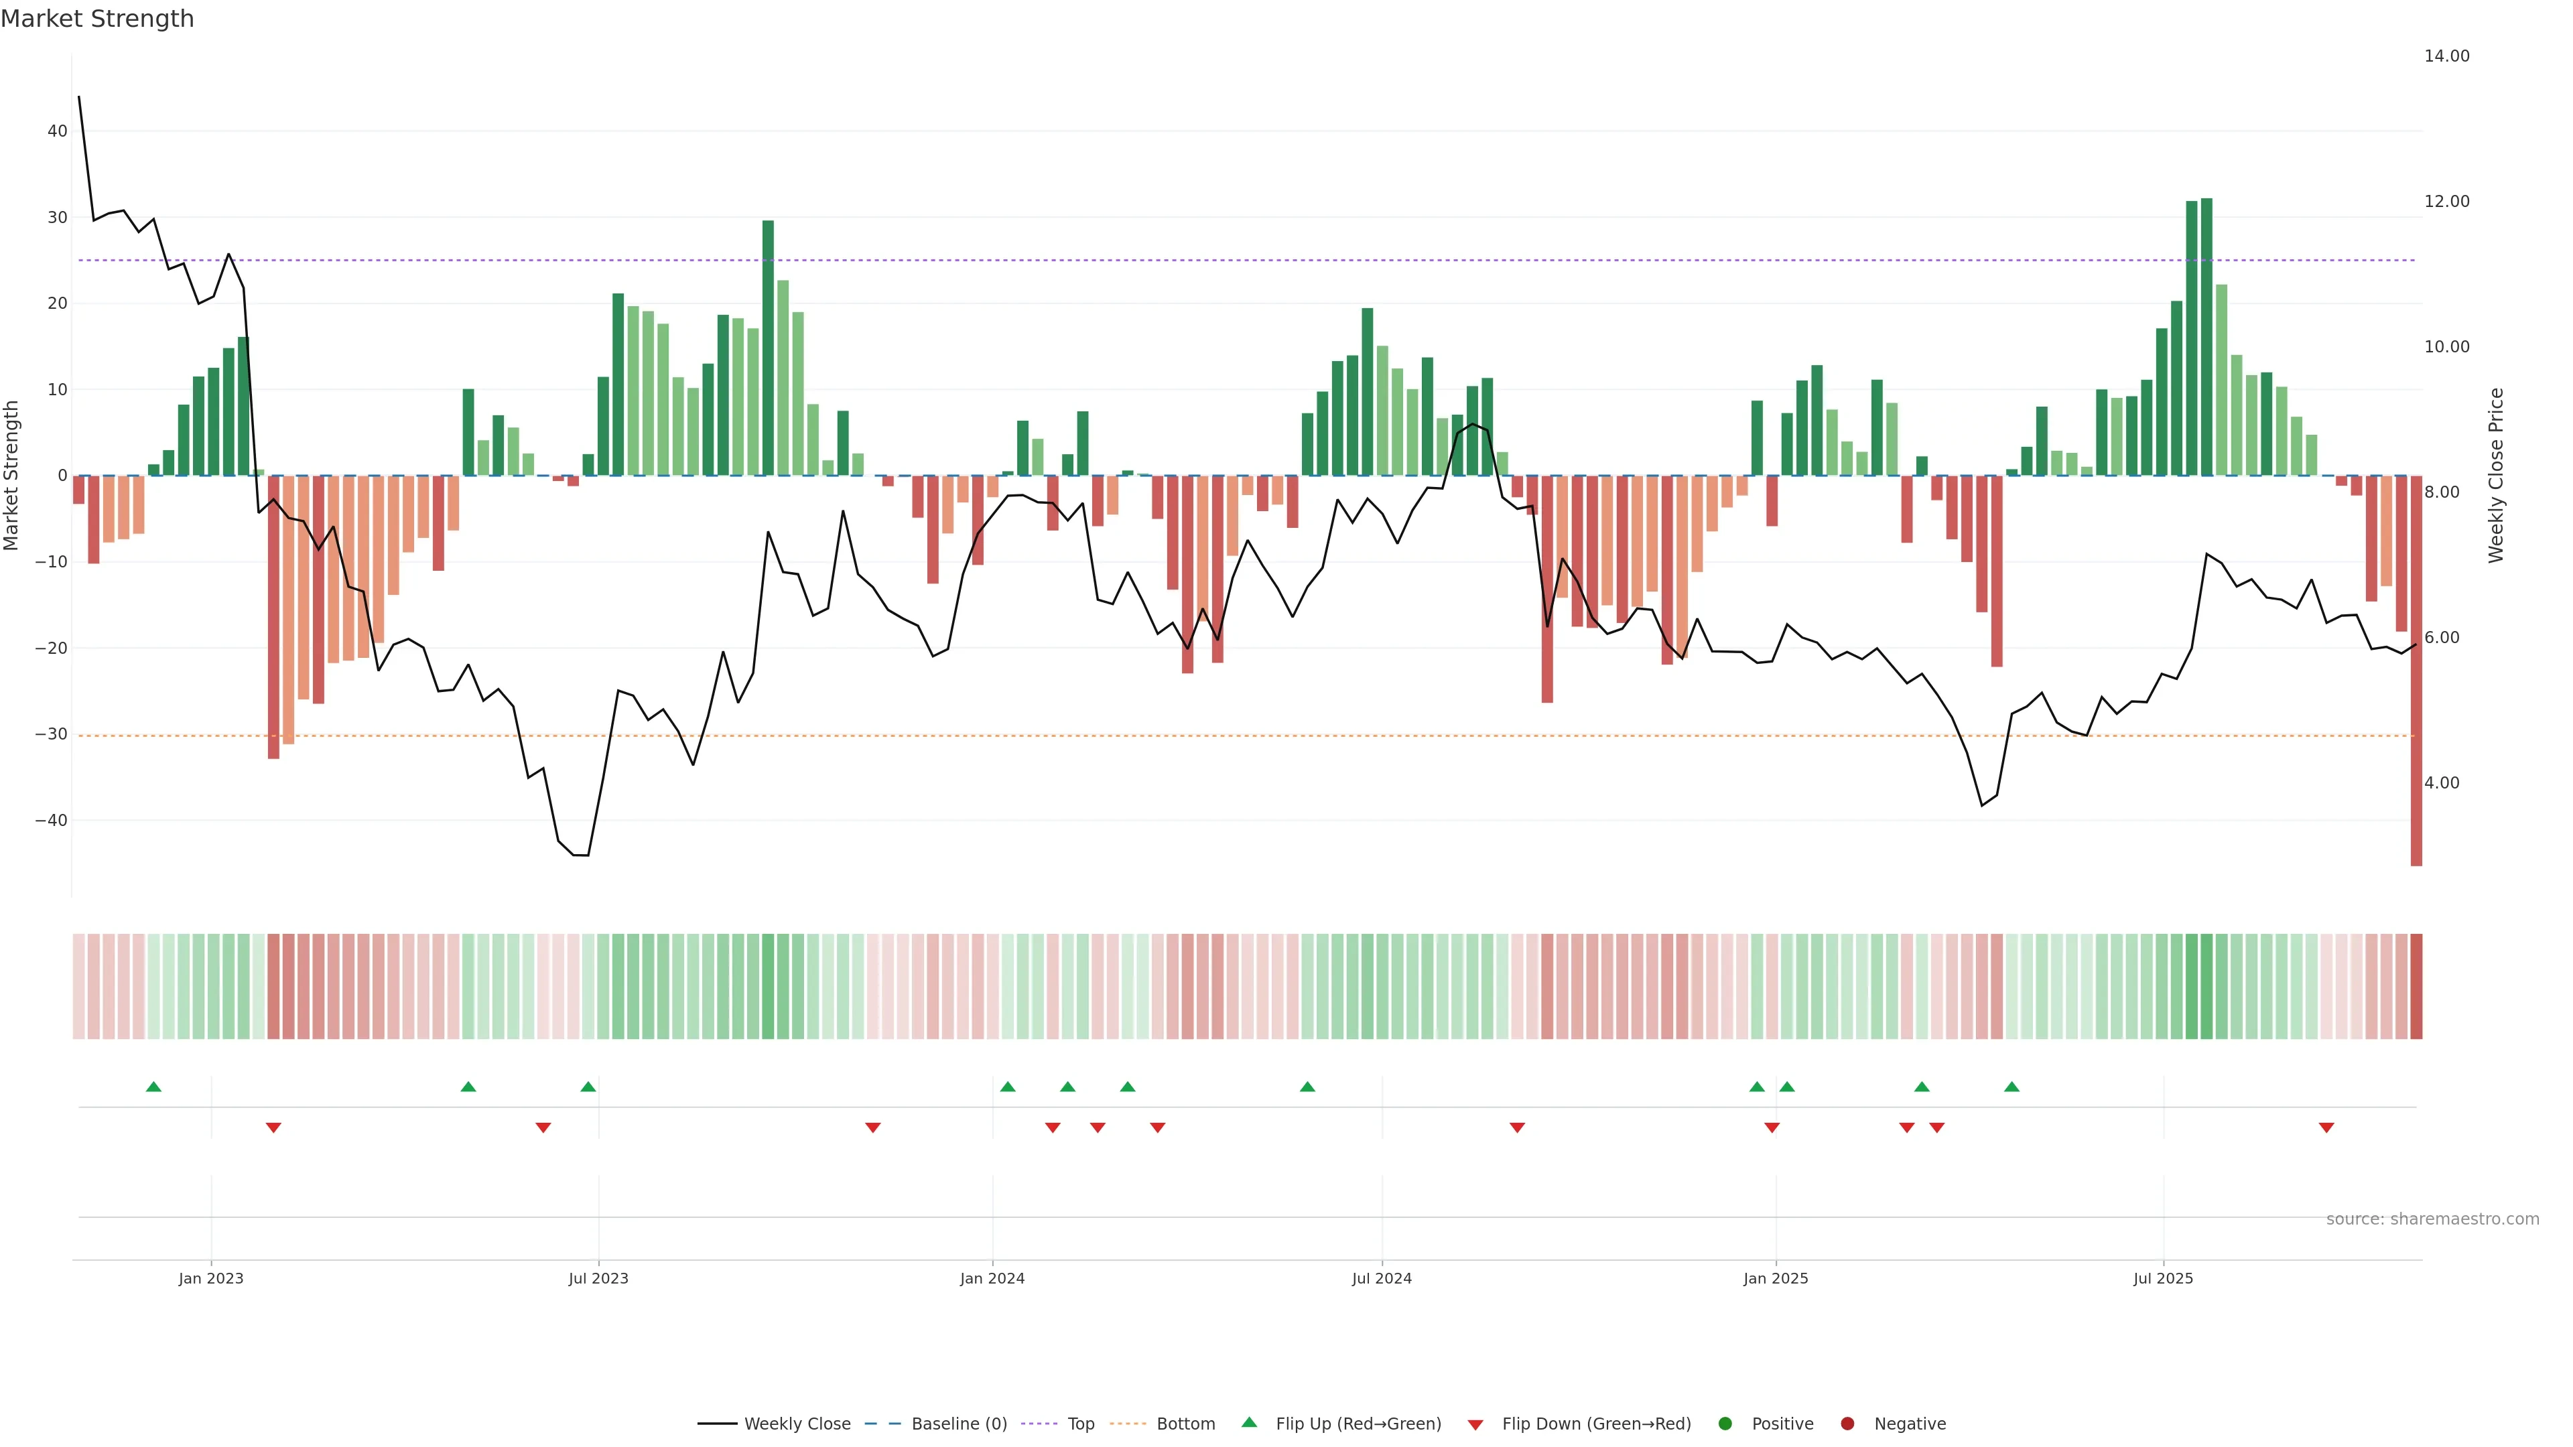2573x1447 pixels.
Task: Click the Negative red circle legend icon
Action: (x=1847, y=1424)
